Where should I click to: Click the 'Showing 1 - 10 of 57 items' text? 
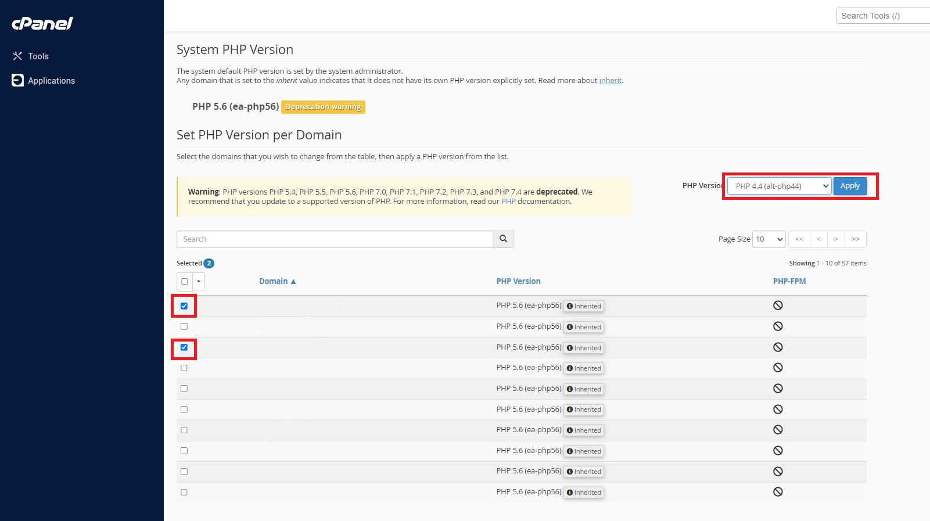pos(828,263)
